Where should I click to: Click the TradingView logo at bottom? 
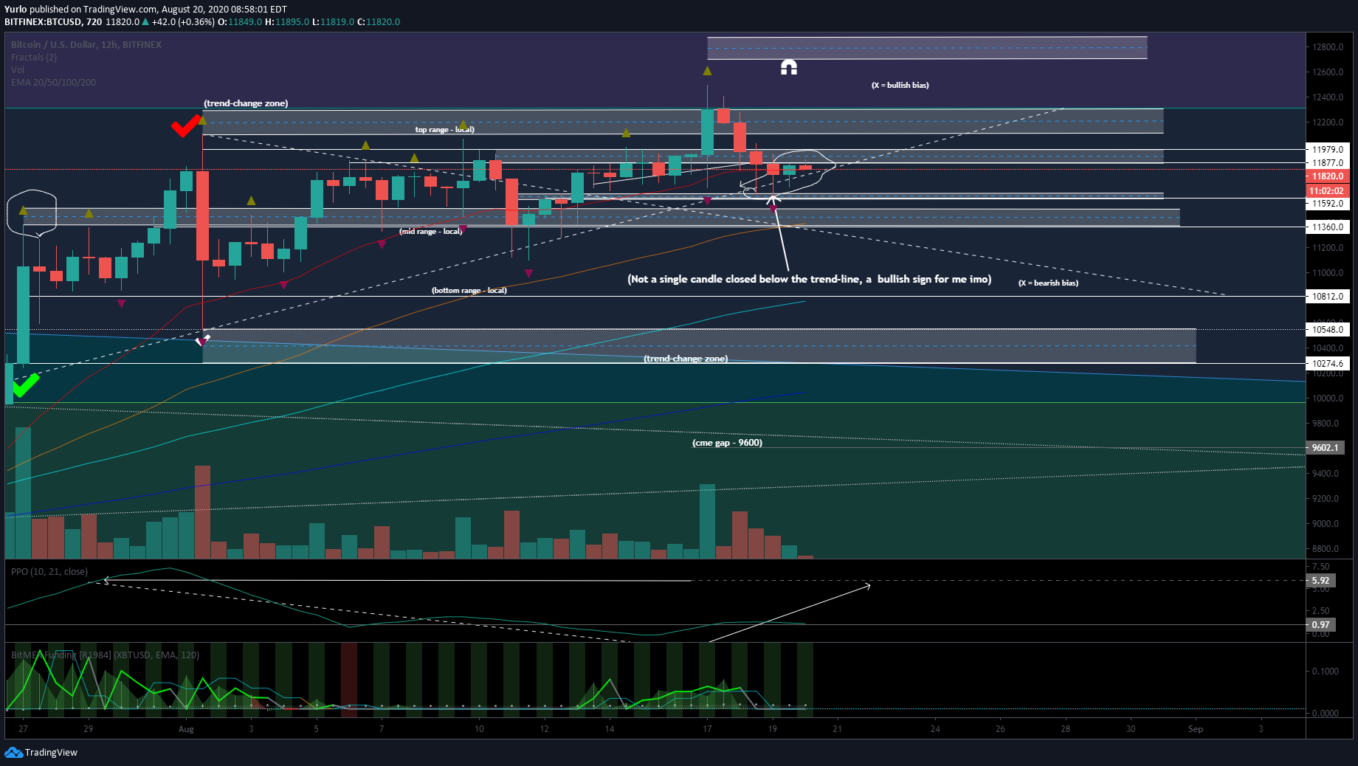point(41,752)
